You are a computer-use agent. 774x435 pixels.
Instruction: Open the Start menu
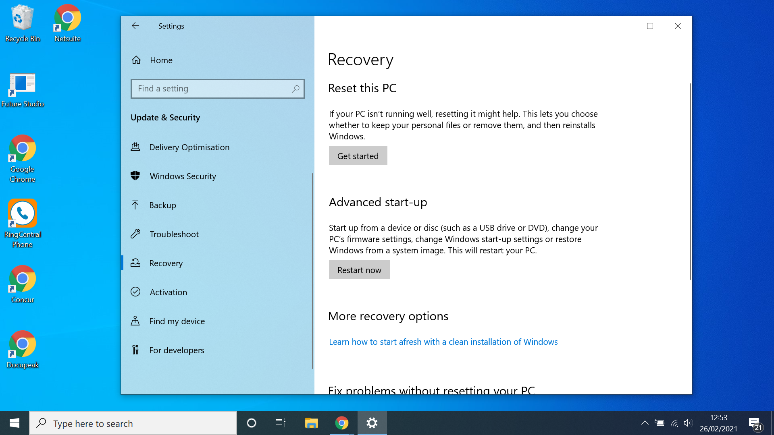(x=15, y=423)
